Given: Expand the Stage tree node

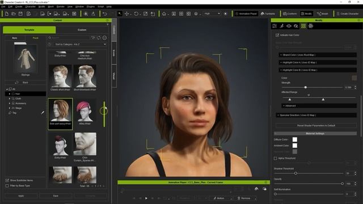Looking at the screenshot, I should [x=10, y=108].
